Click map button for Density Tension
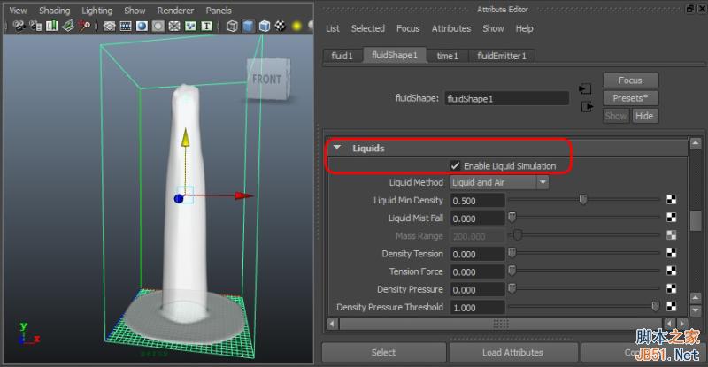Screen dimensions: 708x367 tap(672, 253)
